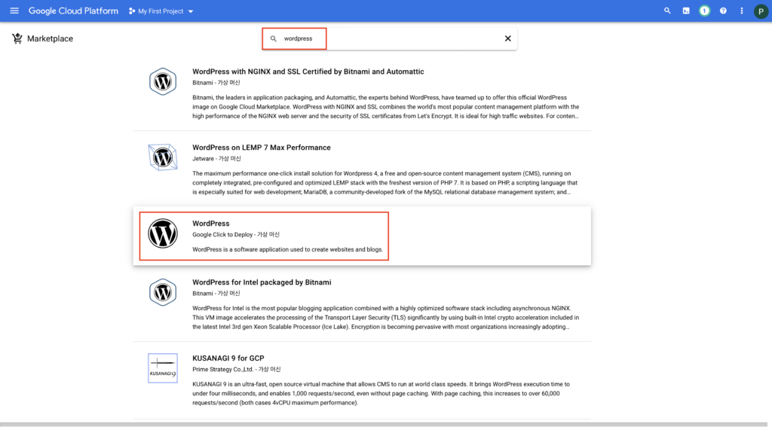
Task: Open WordPress for Intel packaged by Bitnami title
Action: (x=262, y=282)
